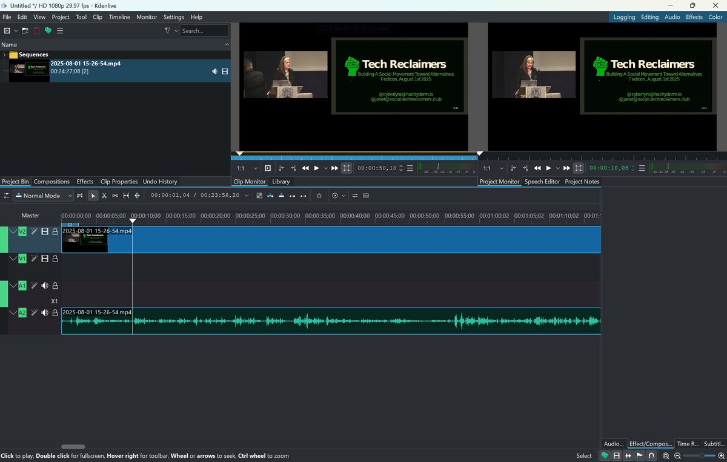Viewport: 727px width, 462px height.
Task: Open the V2 track effects wand icon
Action: [x=35, y=231]
